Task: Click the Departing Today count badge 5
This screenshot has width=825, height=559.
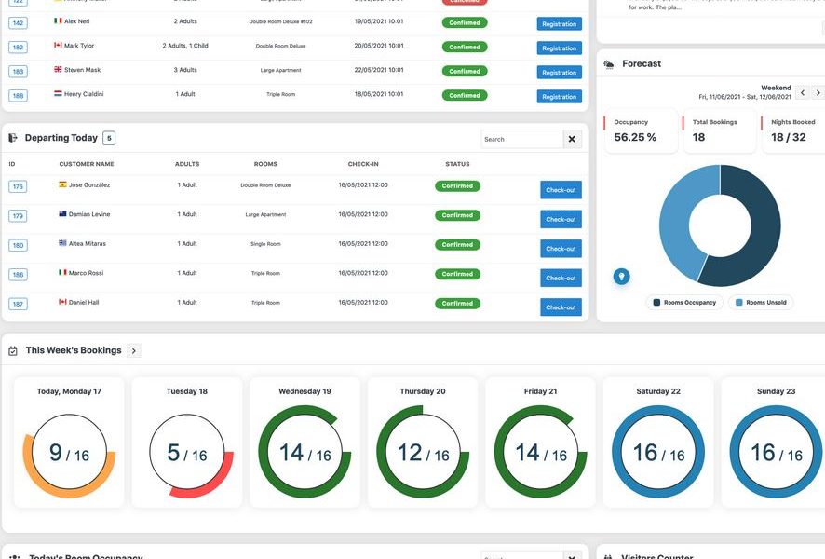Action: click(109, 138)
